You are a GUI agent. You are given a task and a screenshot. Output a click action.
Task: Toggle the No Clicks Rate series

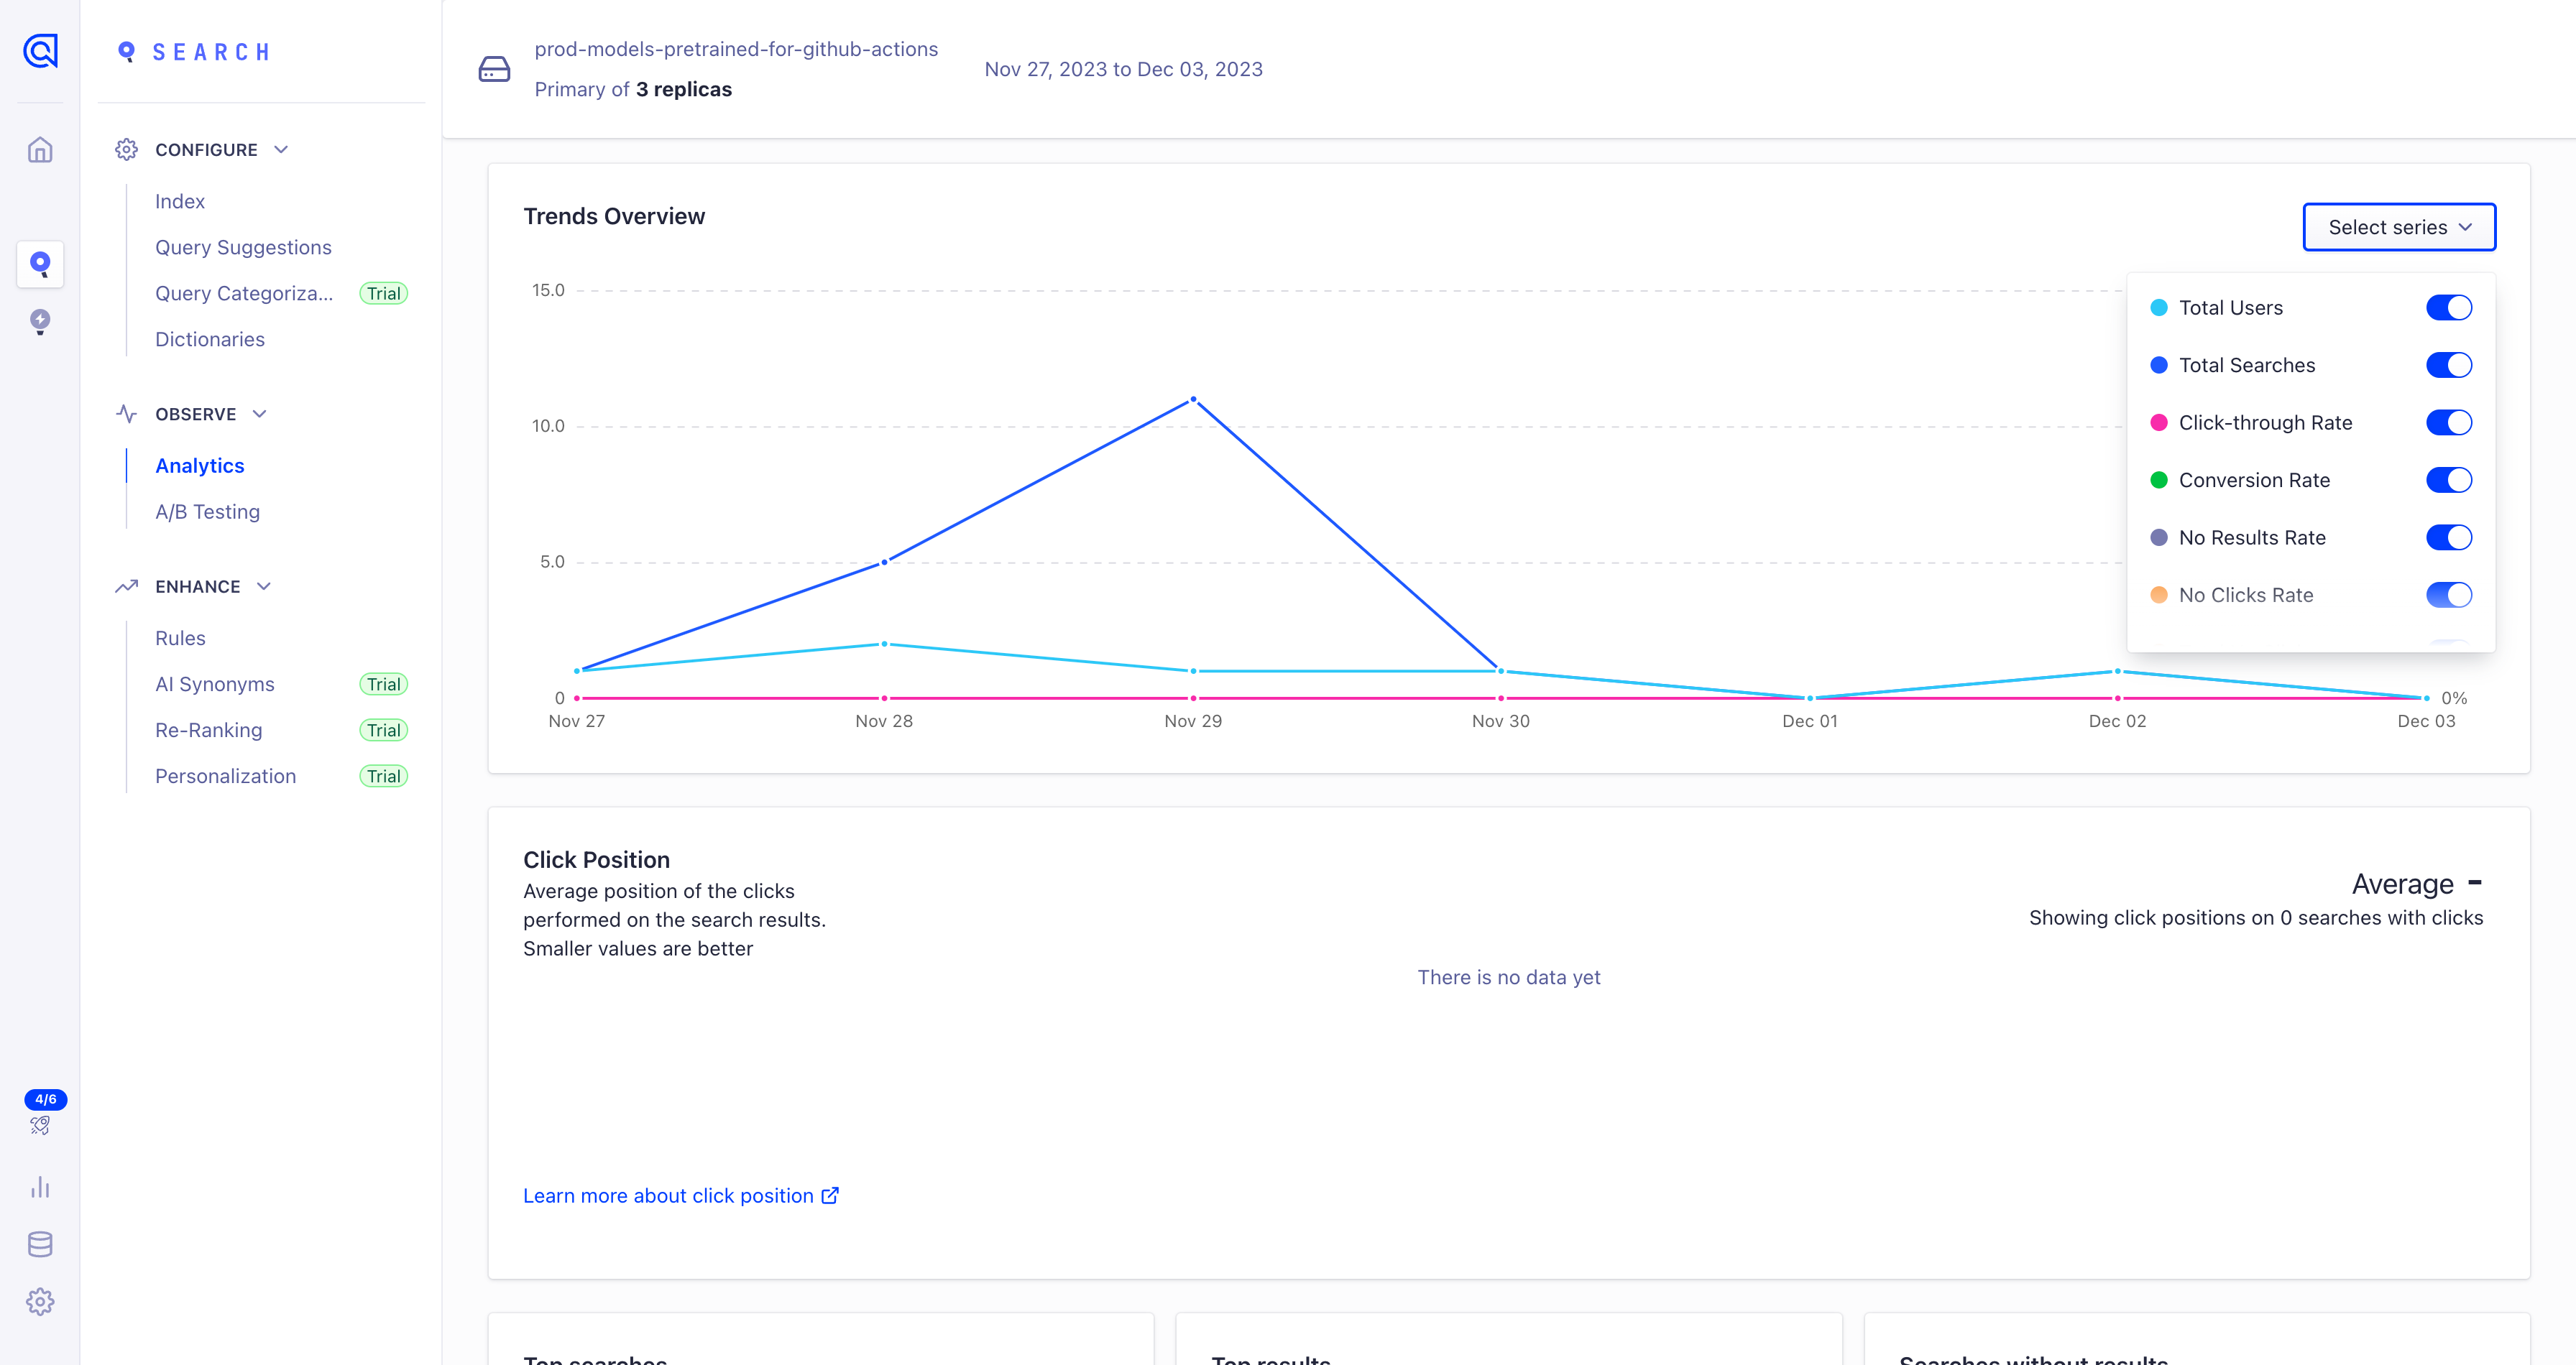click(2448, 595)
